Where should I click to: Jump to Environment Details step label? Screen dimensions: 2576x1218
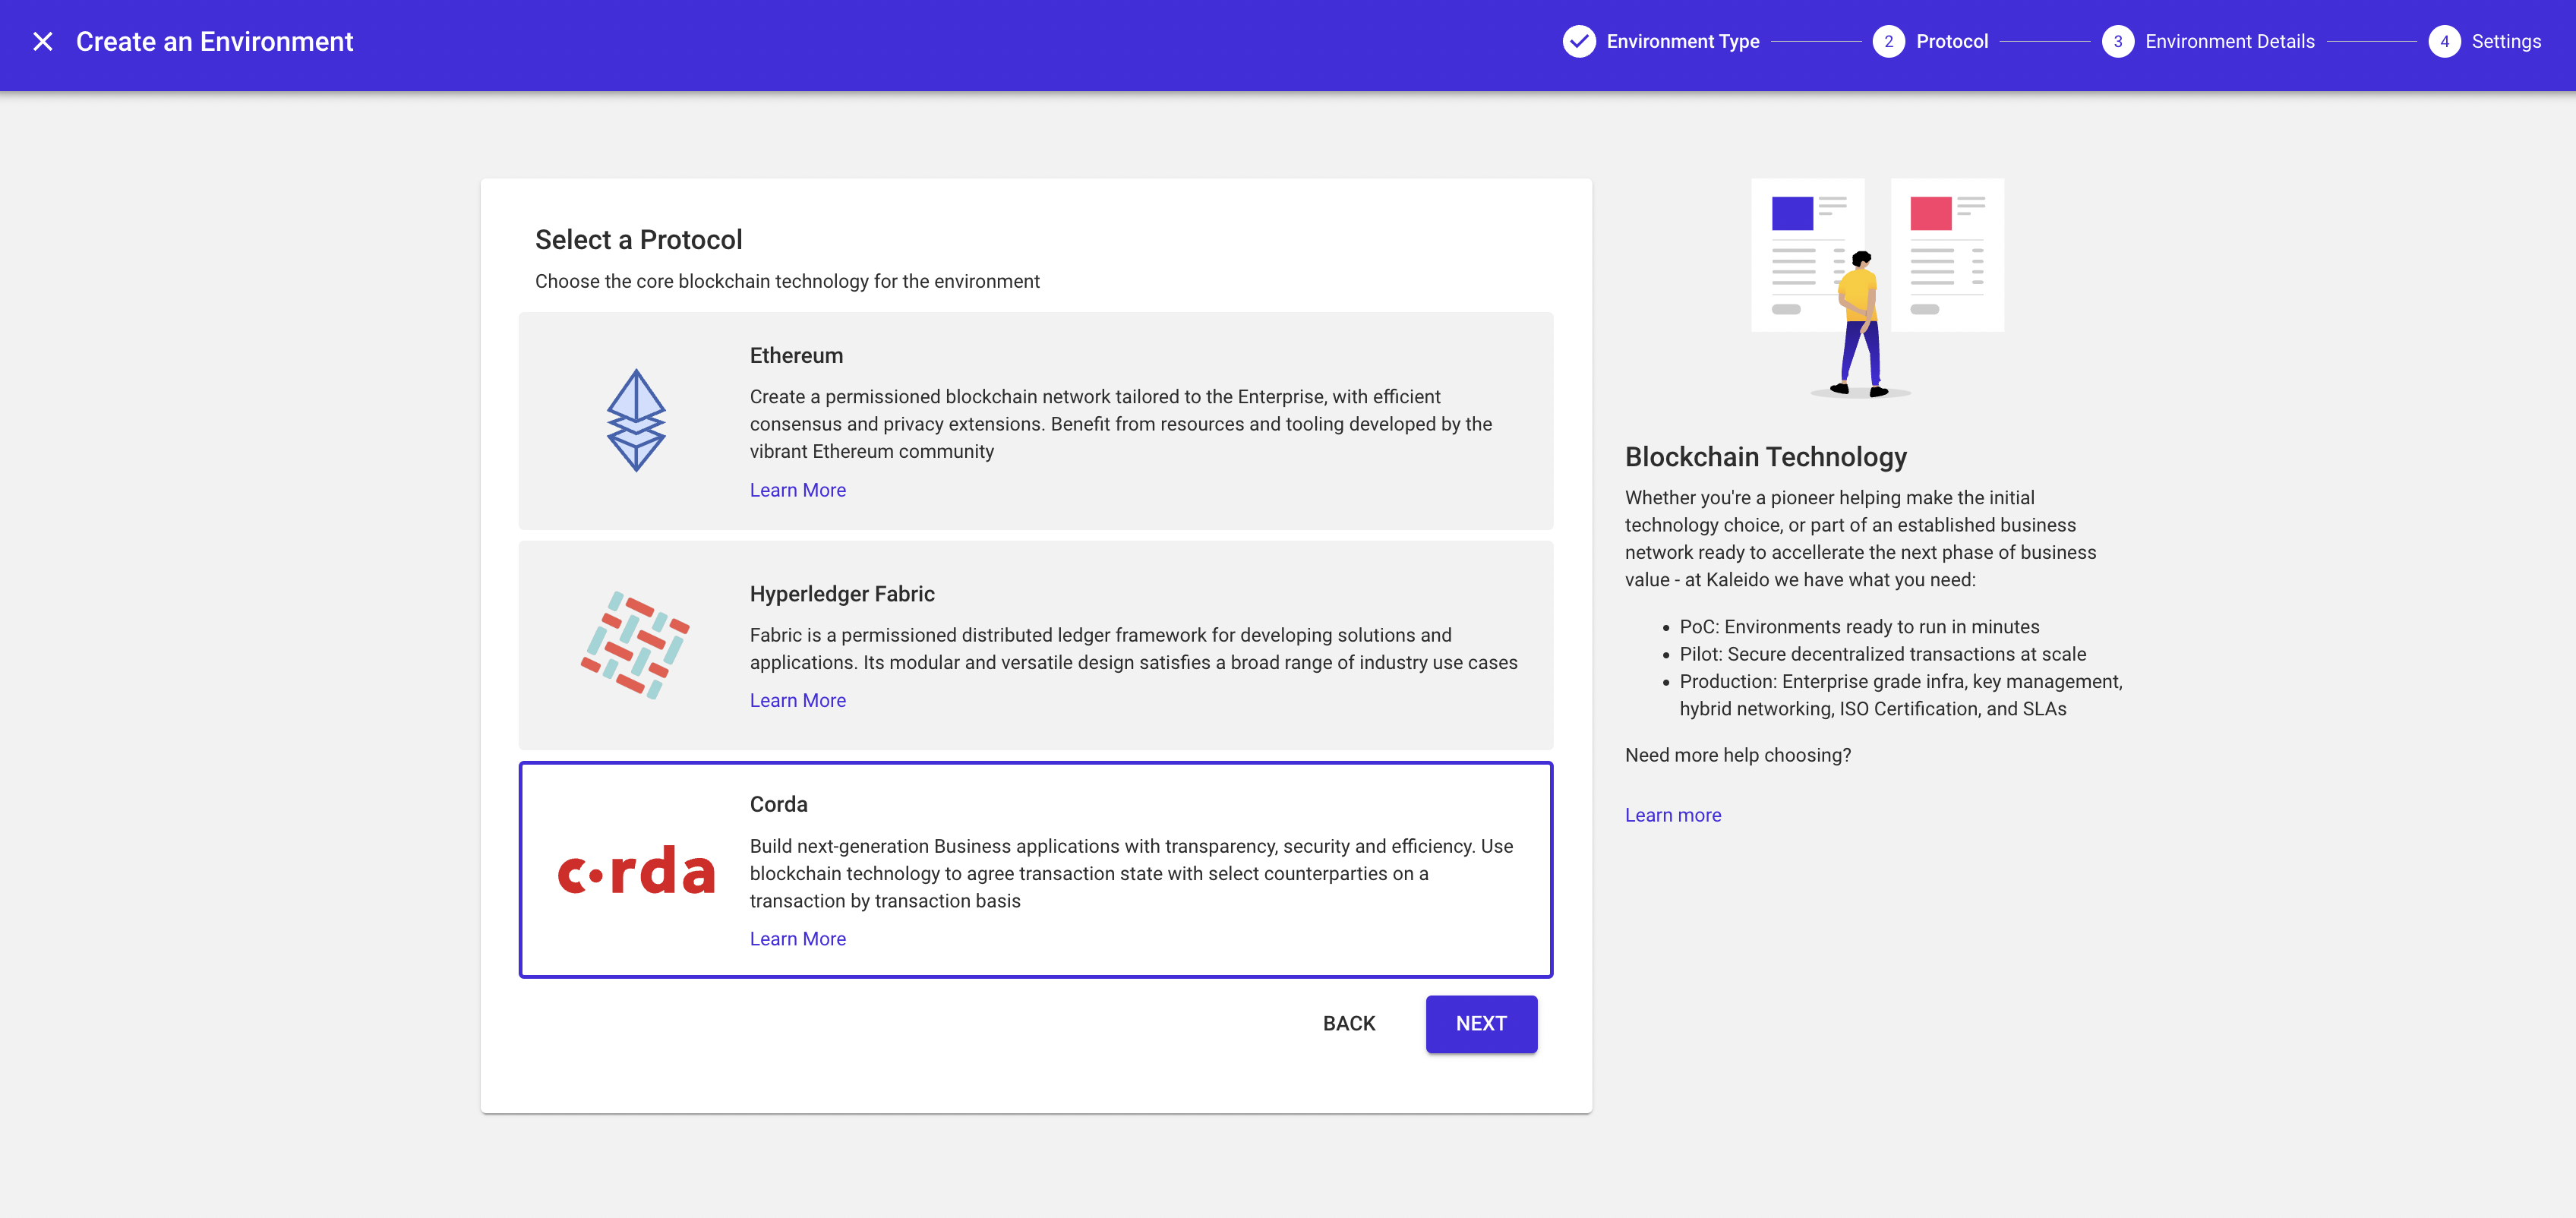click(x=2230, y=41)
